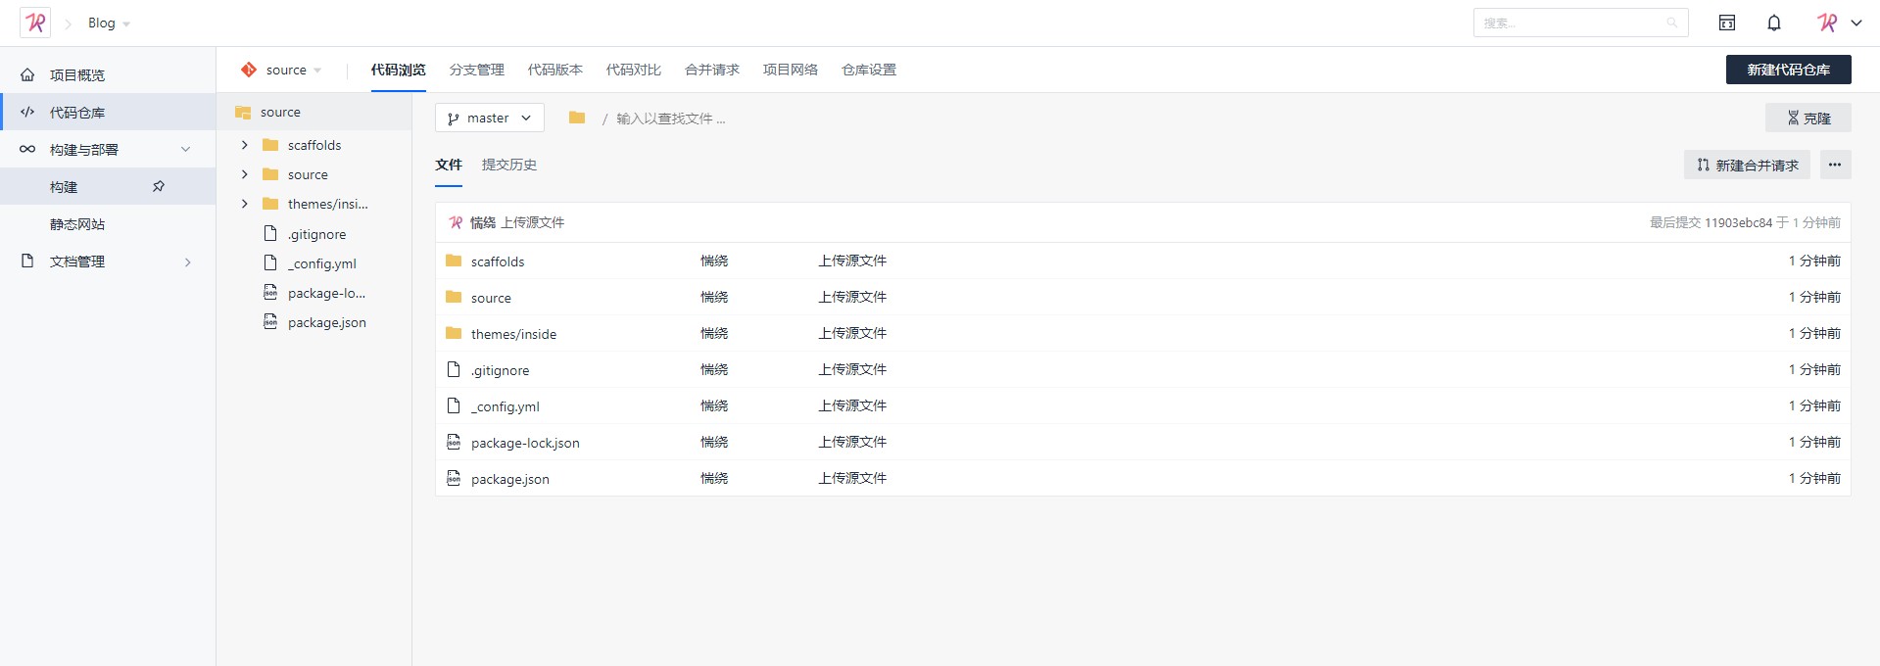Switch to 提交历史 tab
The image size is (1880, 666).
509,165
